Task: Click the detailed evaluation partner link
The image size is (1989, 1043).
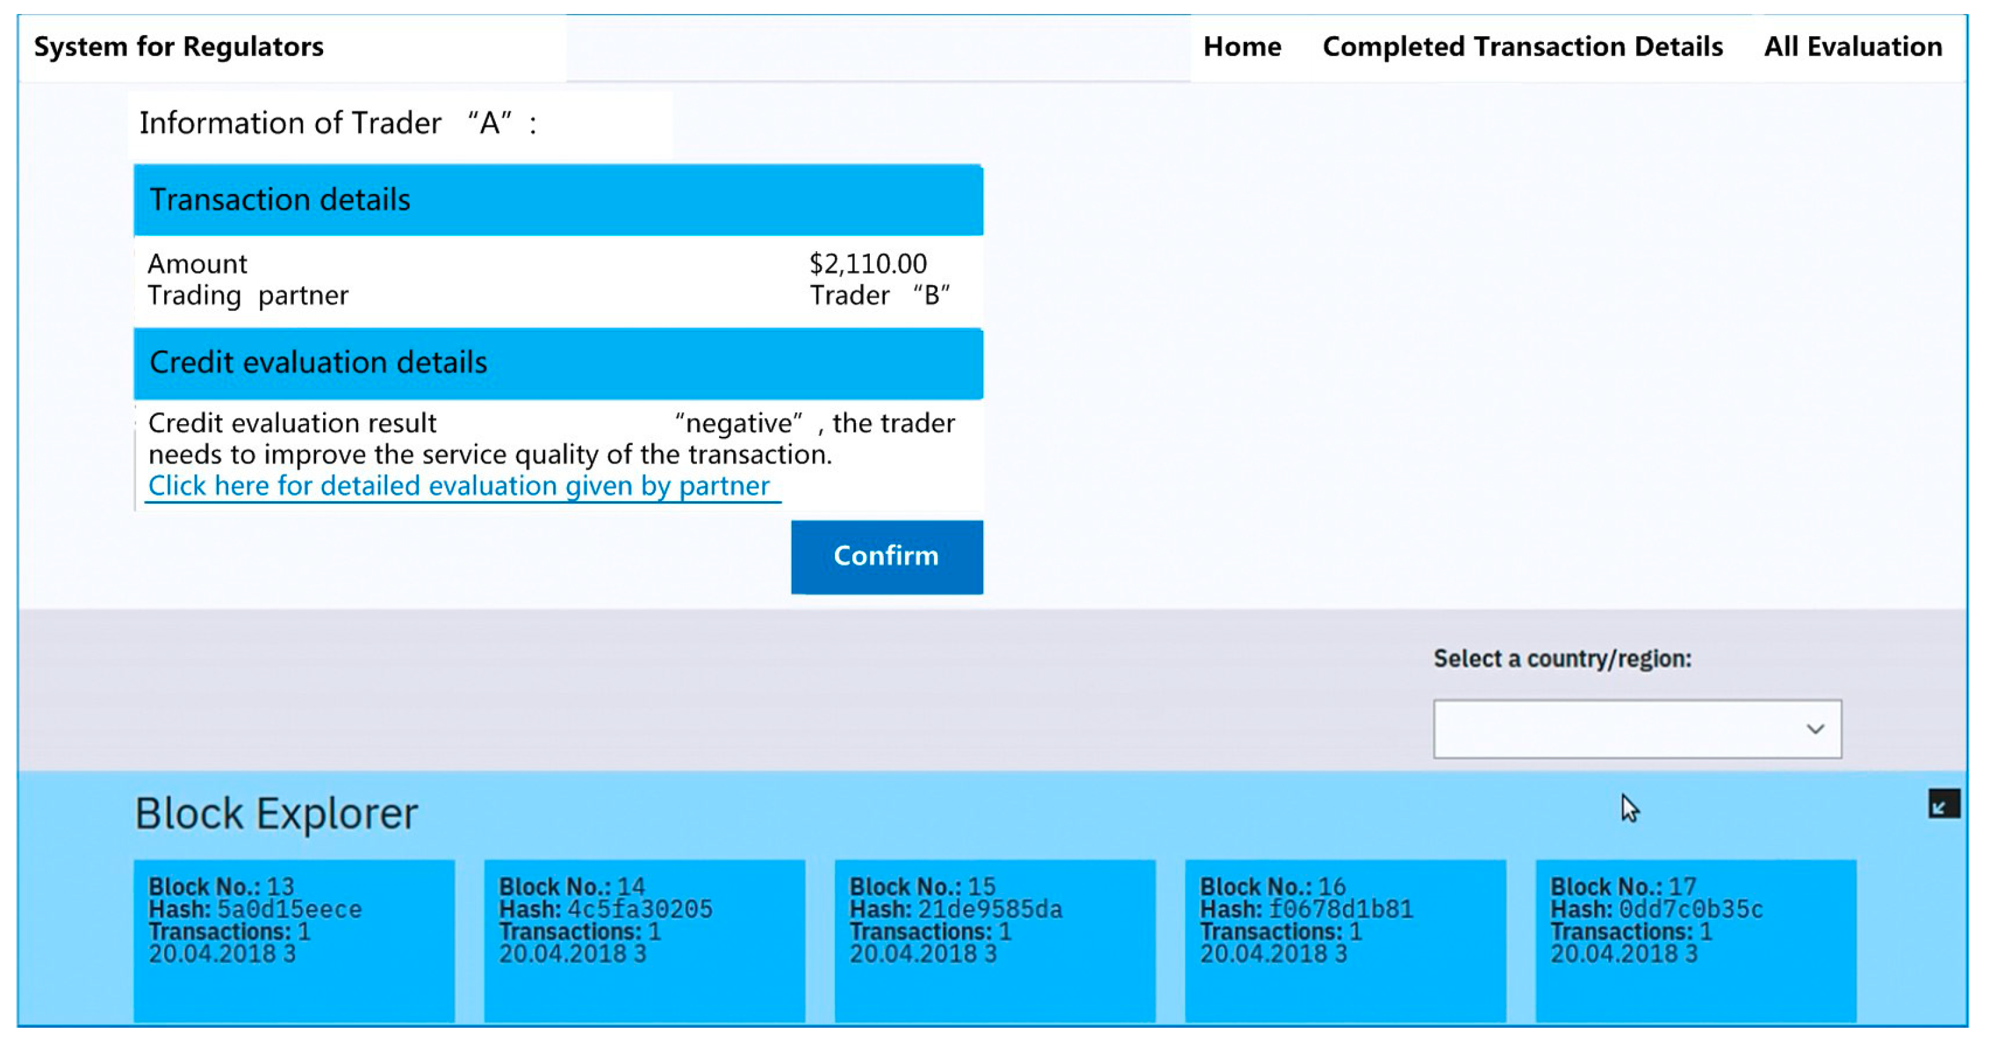Action: (x=460, y=483)
